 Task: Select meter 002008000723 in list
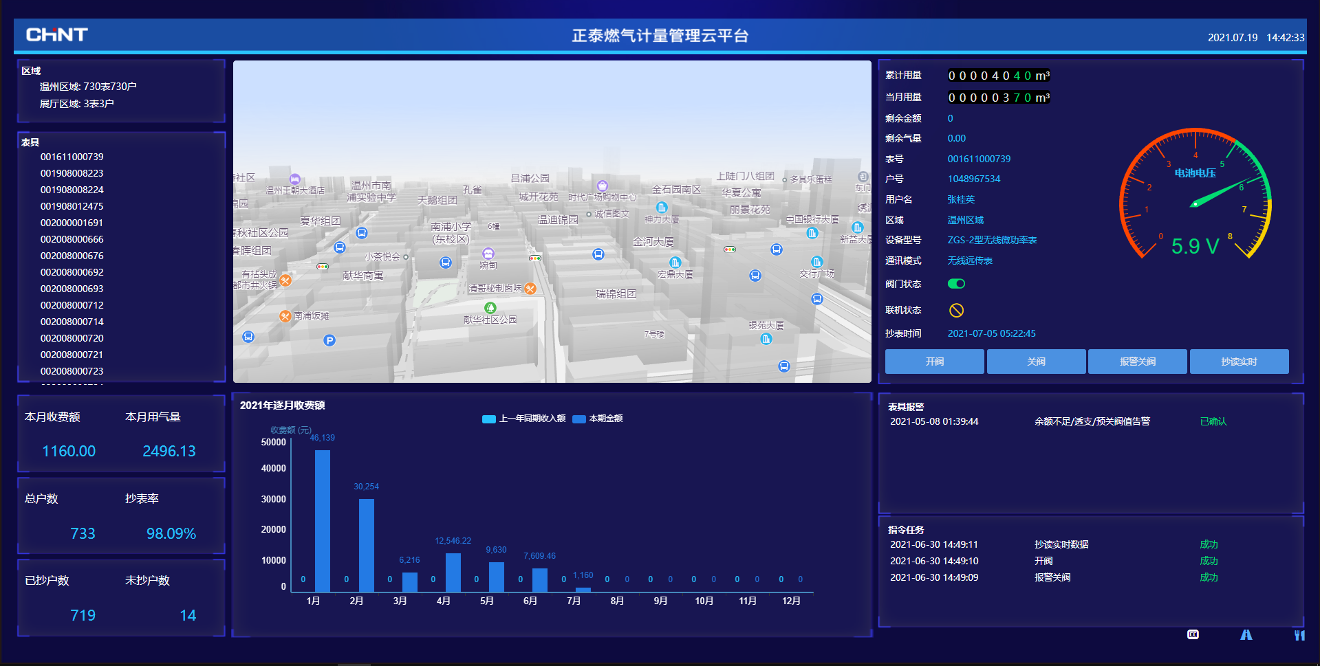72,371
